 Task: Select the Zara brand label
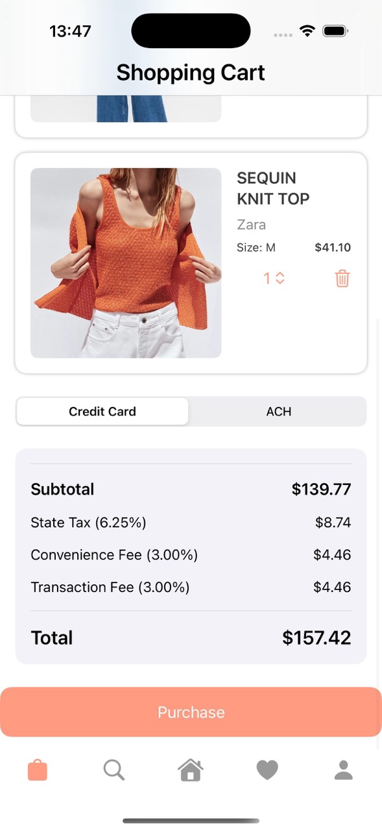click(x=251, y=225)
